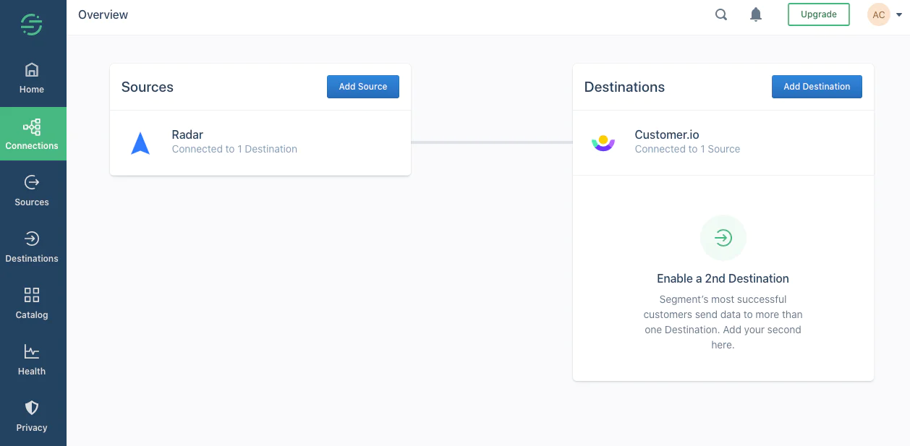This screenshot has width=910, height=446.
Task: Select the Home icon in sidebar
Action: coord(32,77)
